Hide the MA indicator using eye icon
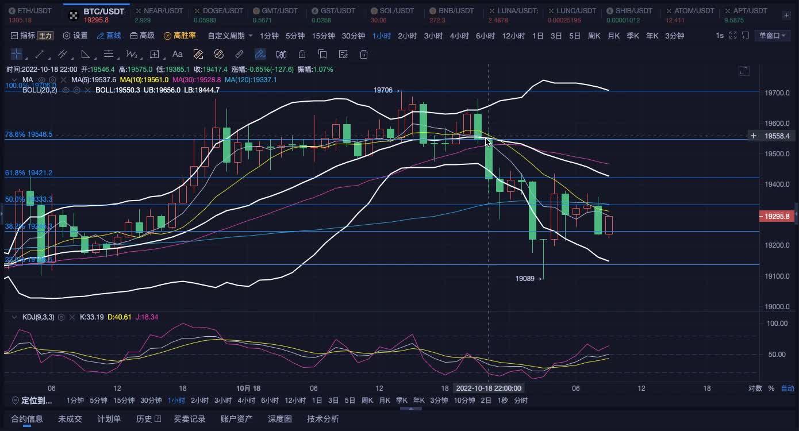 tap(41, 80)
